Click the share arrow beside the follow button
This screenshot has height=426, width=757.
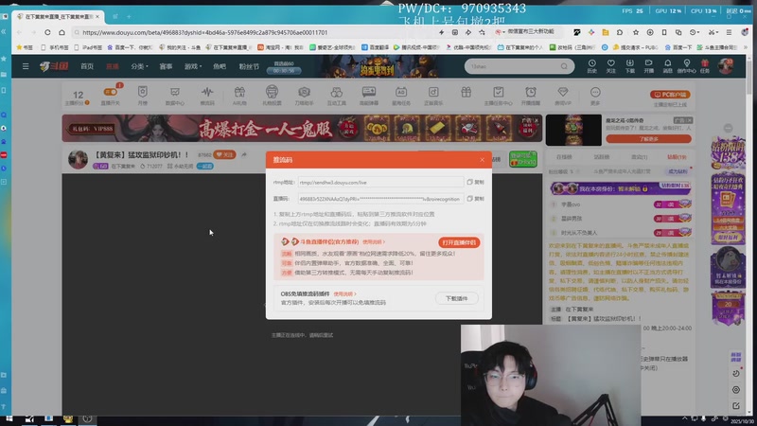pos(244,154)
